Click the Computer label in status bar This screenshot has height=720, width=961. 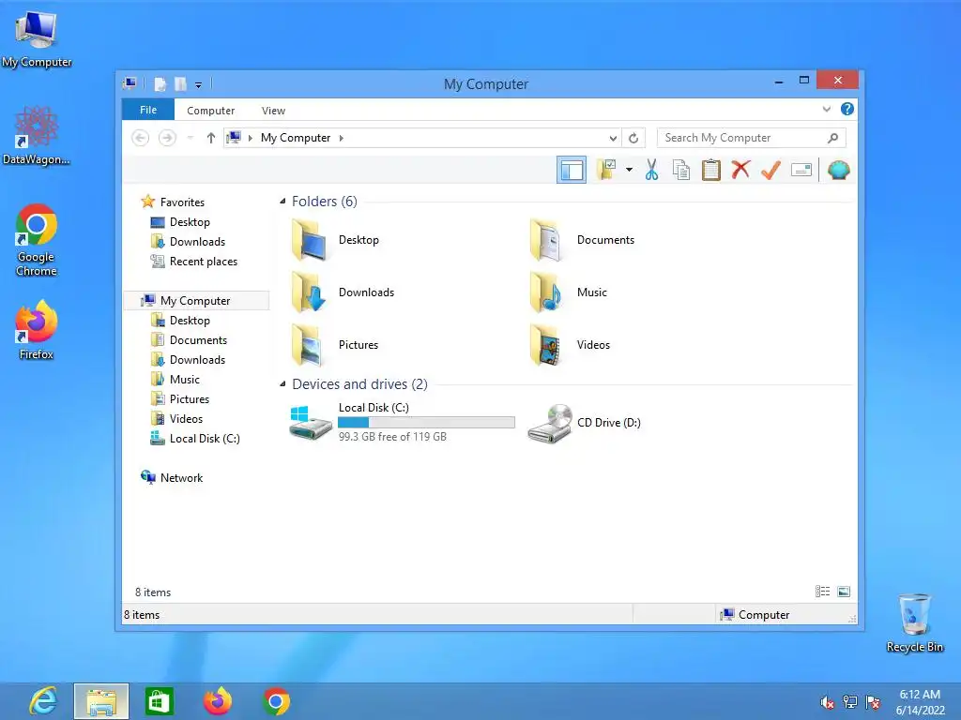(764, 615)
